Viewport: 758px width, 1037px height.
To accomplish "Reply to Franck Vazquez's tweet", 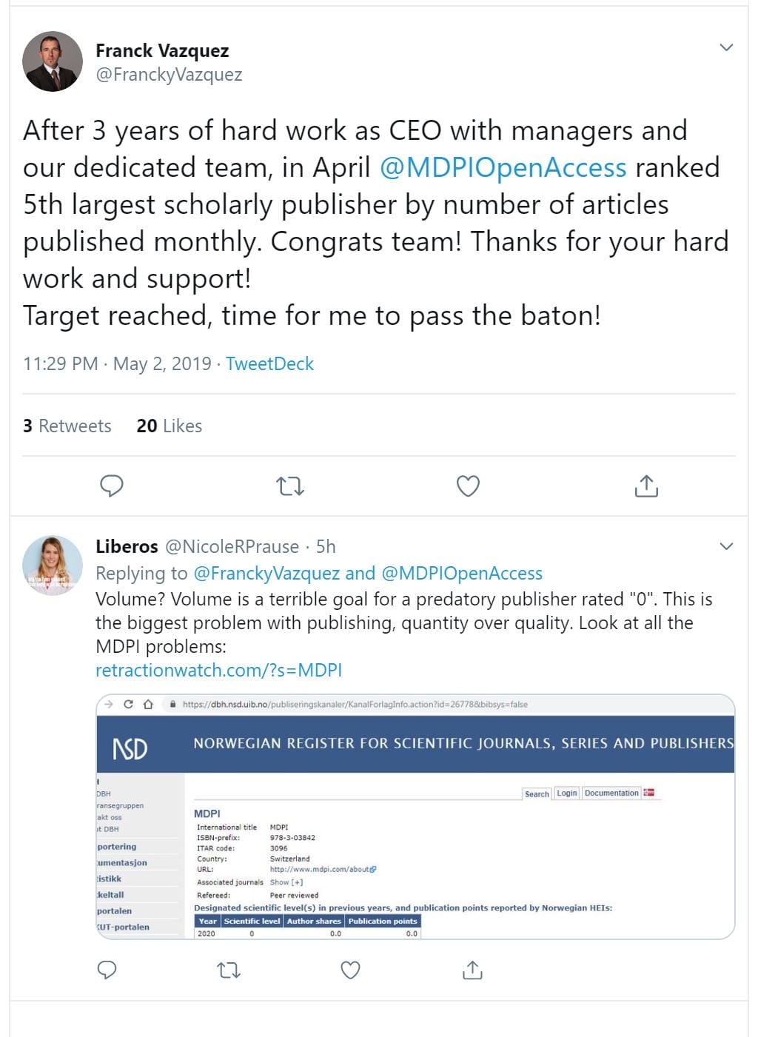I will tap(111, 486).
